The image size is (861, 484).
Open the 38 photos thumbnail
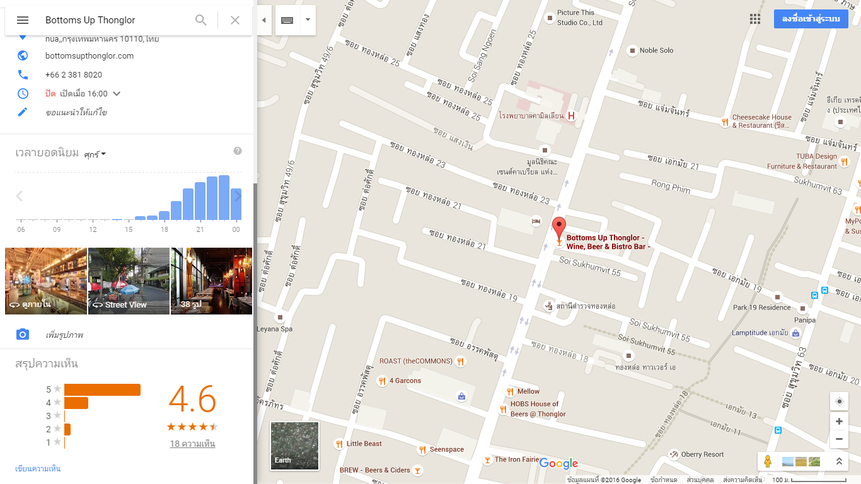click(x=212, y=281)
